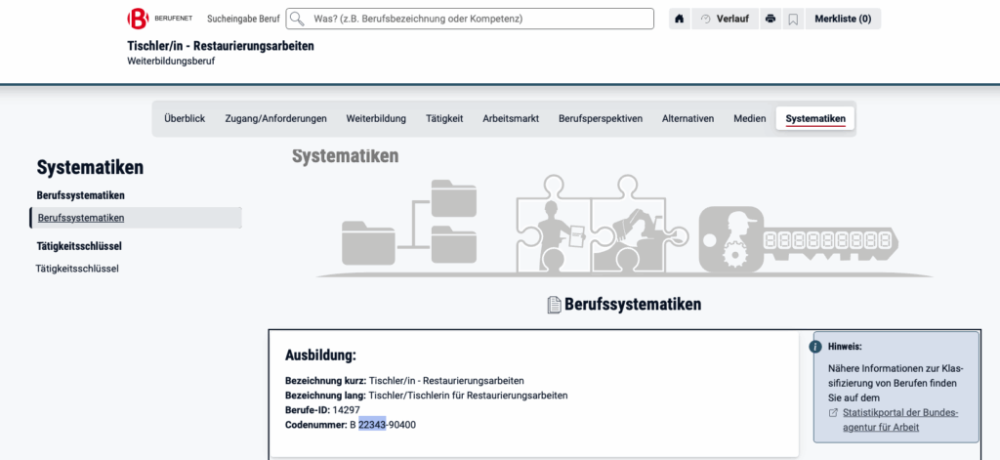
Task: Click the bookmark icon
Action: point(793,19)
